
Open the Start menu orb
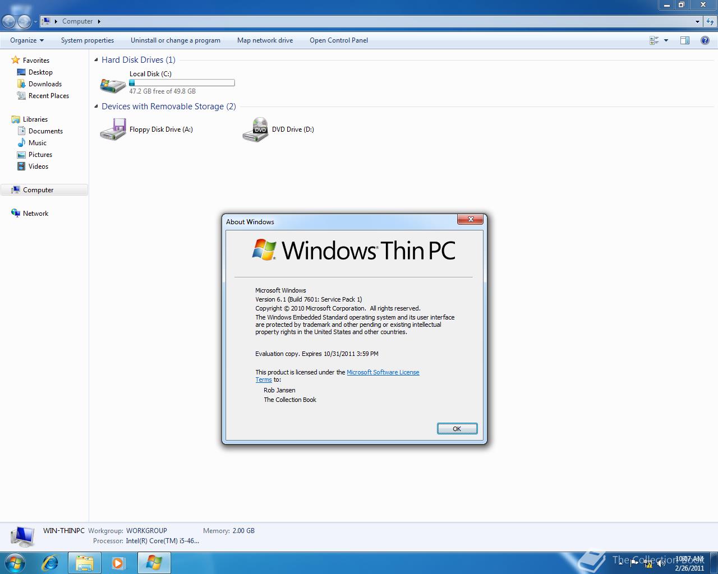tap(15, 563)
